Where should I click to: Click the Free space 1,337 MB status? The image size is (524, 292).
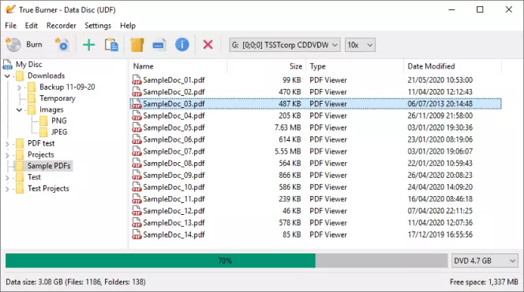click(x=484, y=282)
